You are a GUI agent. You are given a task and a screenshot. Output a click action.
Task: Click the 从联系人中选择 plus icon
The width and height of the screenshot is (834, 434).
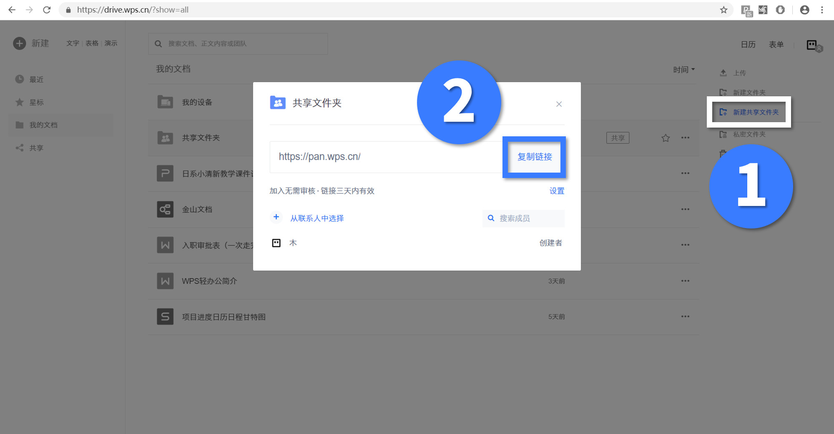point(276,217)
